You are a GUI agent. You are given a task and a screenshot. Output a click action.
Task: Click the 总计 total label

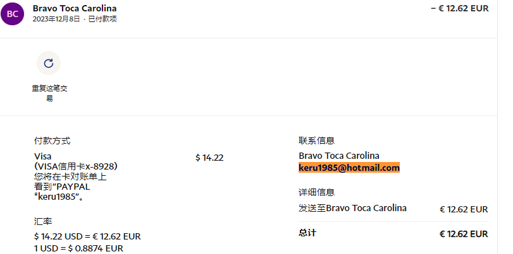307,233
